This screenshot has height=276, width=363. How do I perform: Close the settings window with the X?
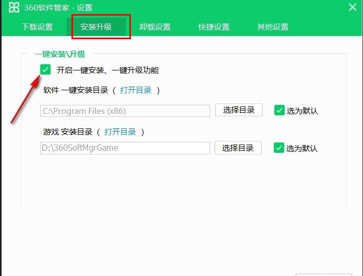(x=353, y=7)
